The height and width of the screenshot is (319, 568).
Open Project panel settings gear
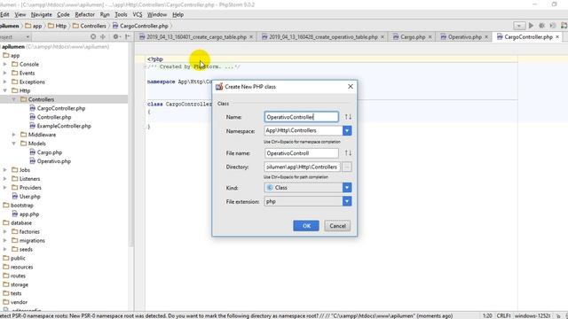pos(116,36)
